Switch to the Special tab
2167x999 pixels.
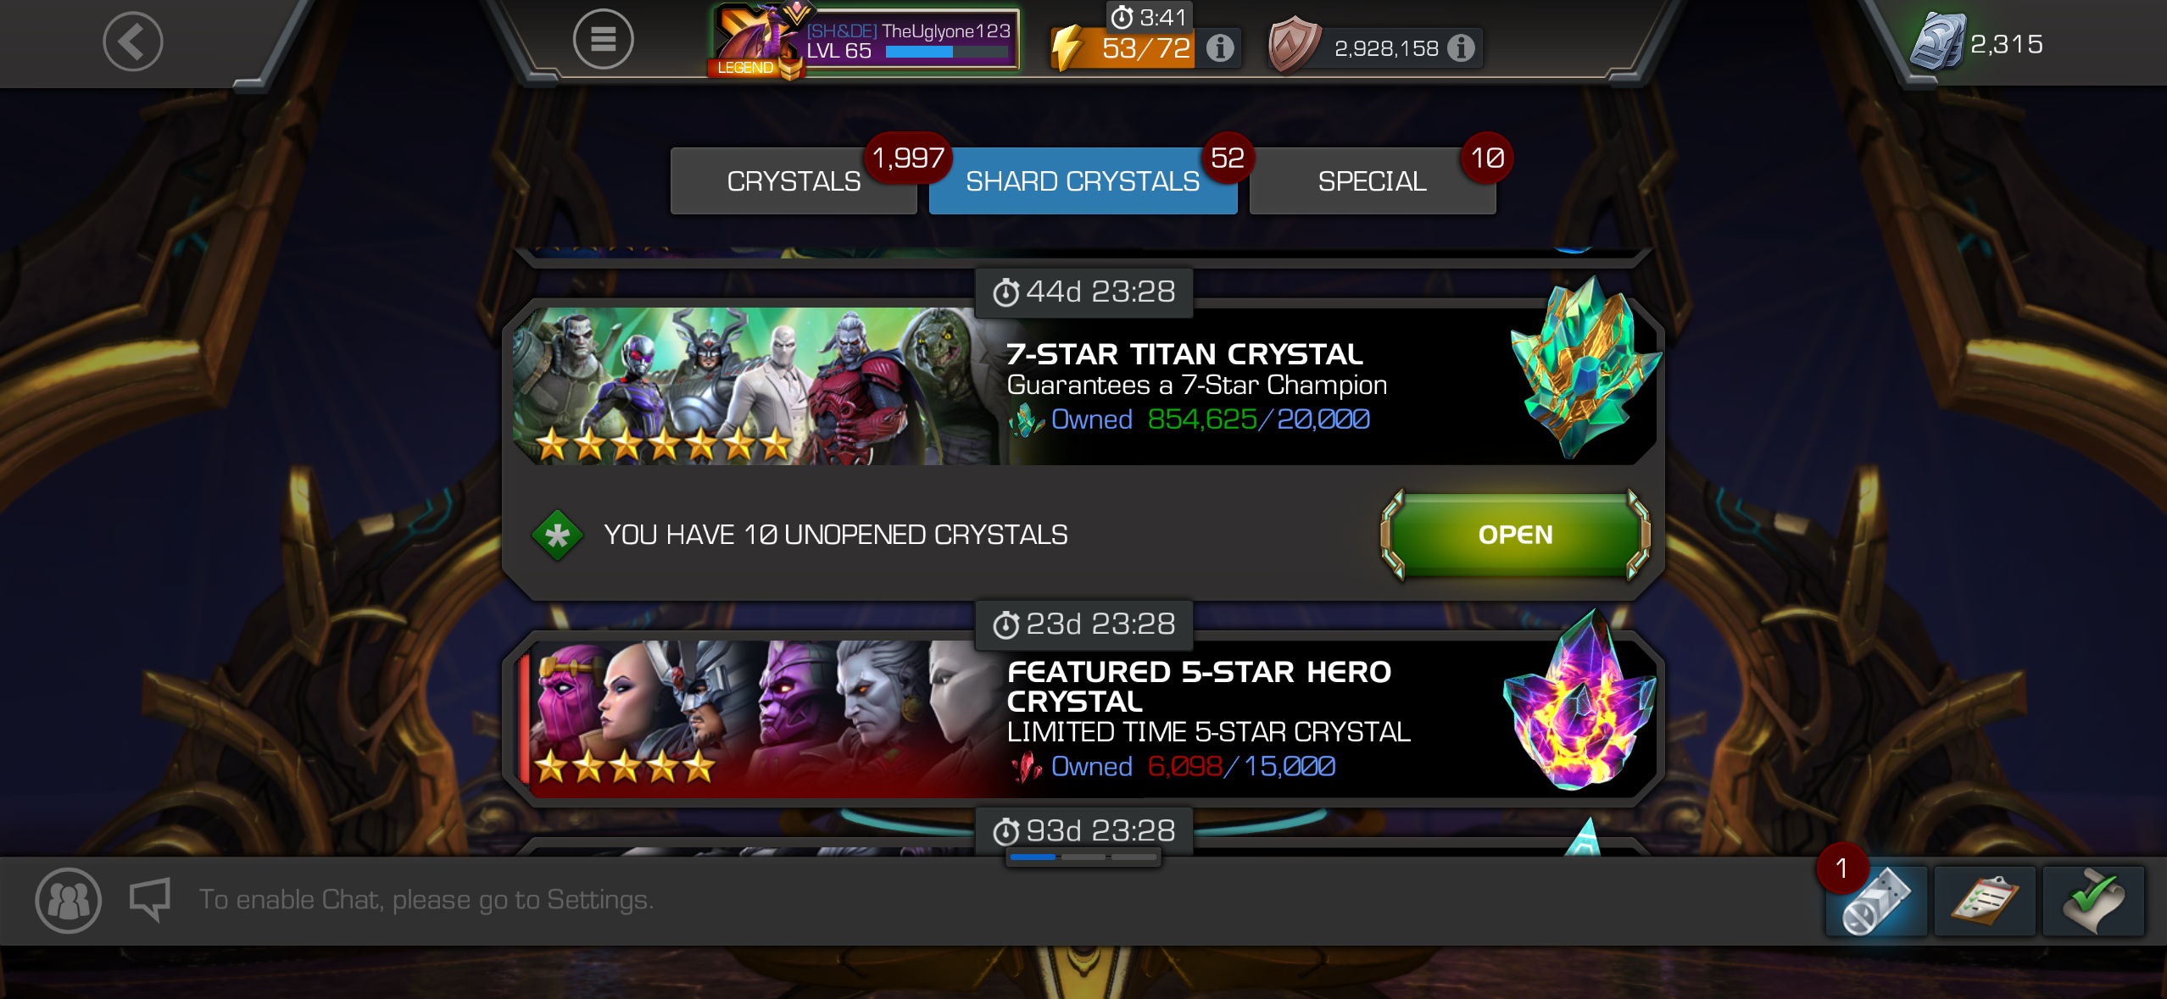tap(1373, 181)
